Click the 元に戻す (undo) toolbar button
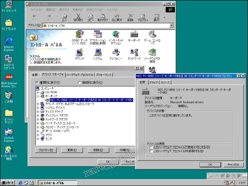Screen dimensions: 248x186 [117, 17]
